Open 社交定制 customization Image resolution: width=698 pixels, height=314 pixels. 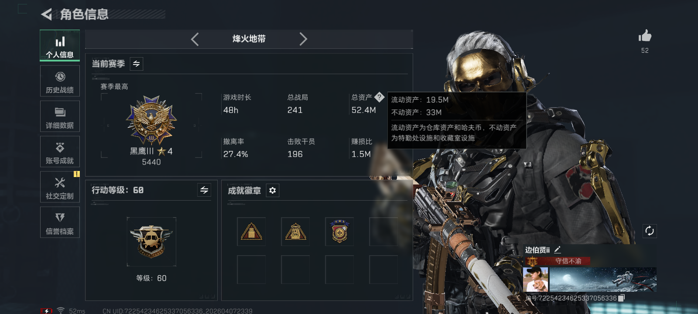pyautogui.click(x=60, y=187)
